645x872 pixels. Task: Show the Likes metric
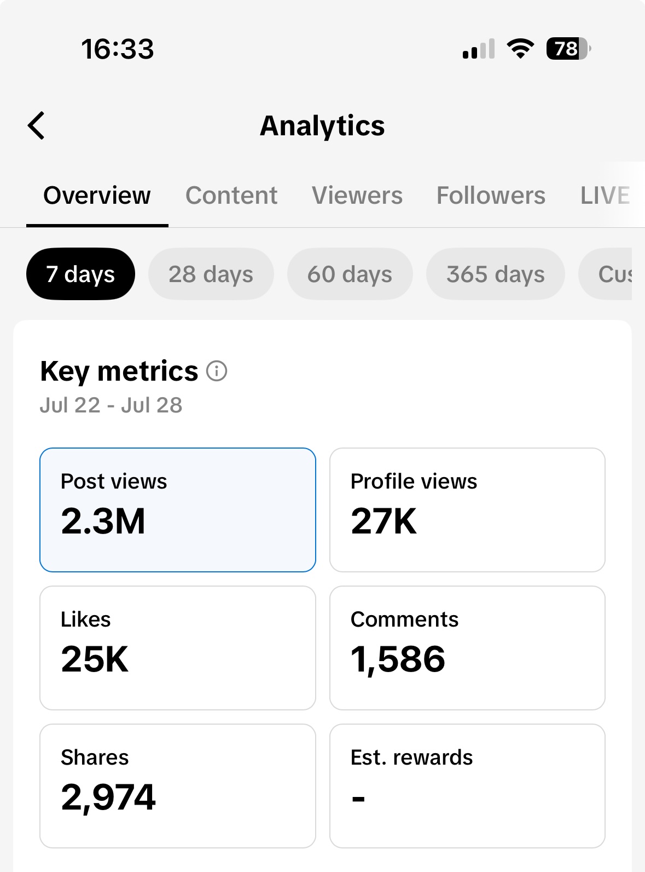pyautogui.click(x=177, y=648)
